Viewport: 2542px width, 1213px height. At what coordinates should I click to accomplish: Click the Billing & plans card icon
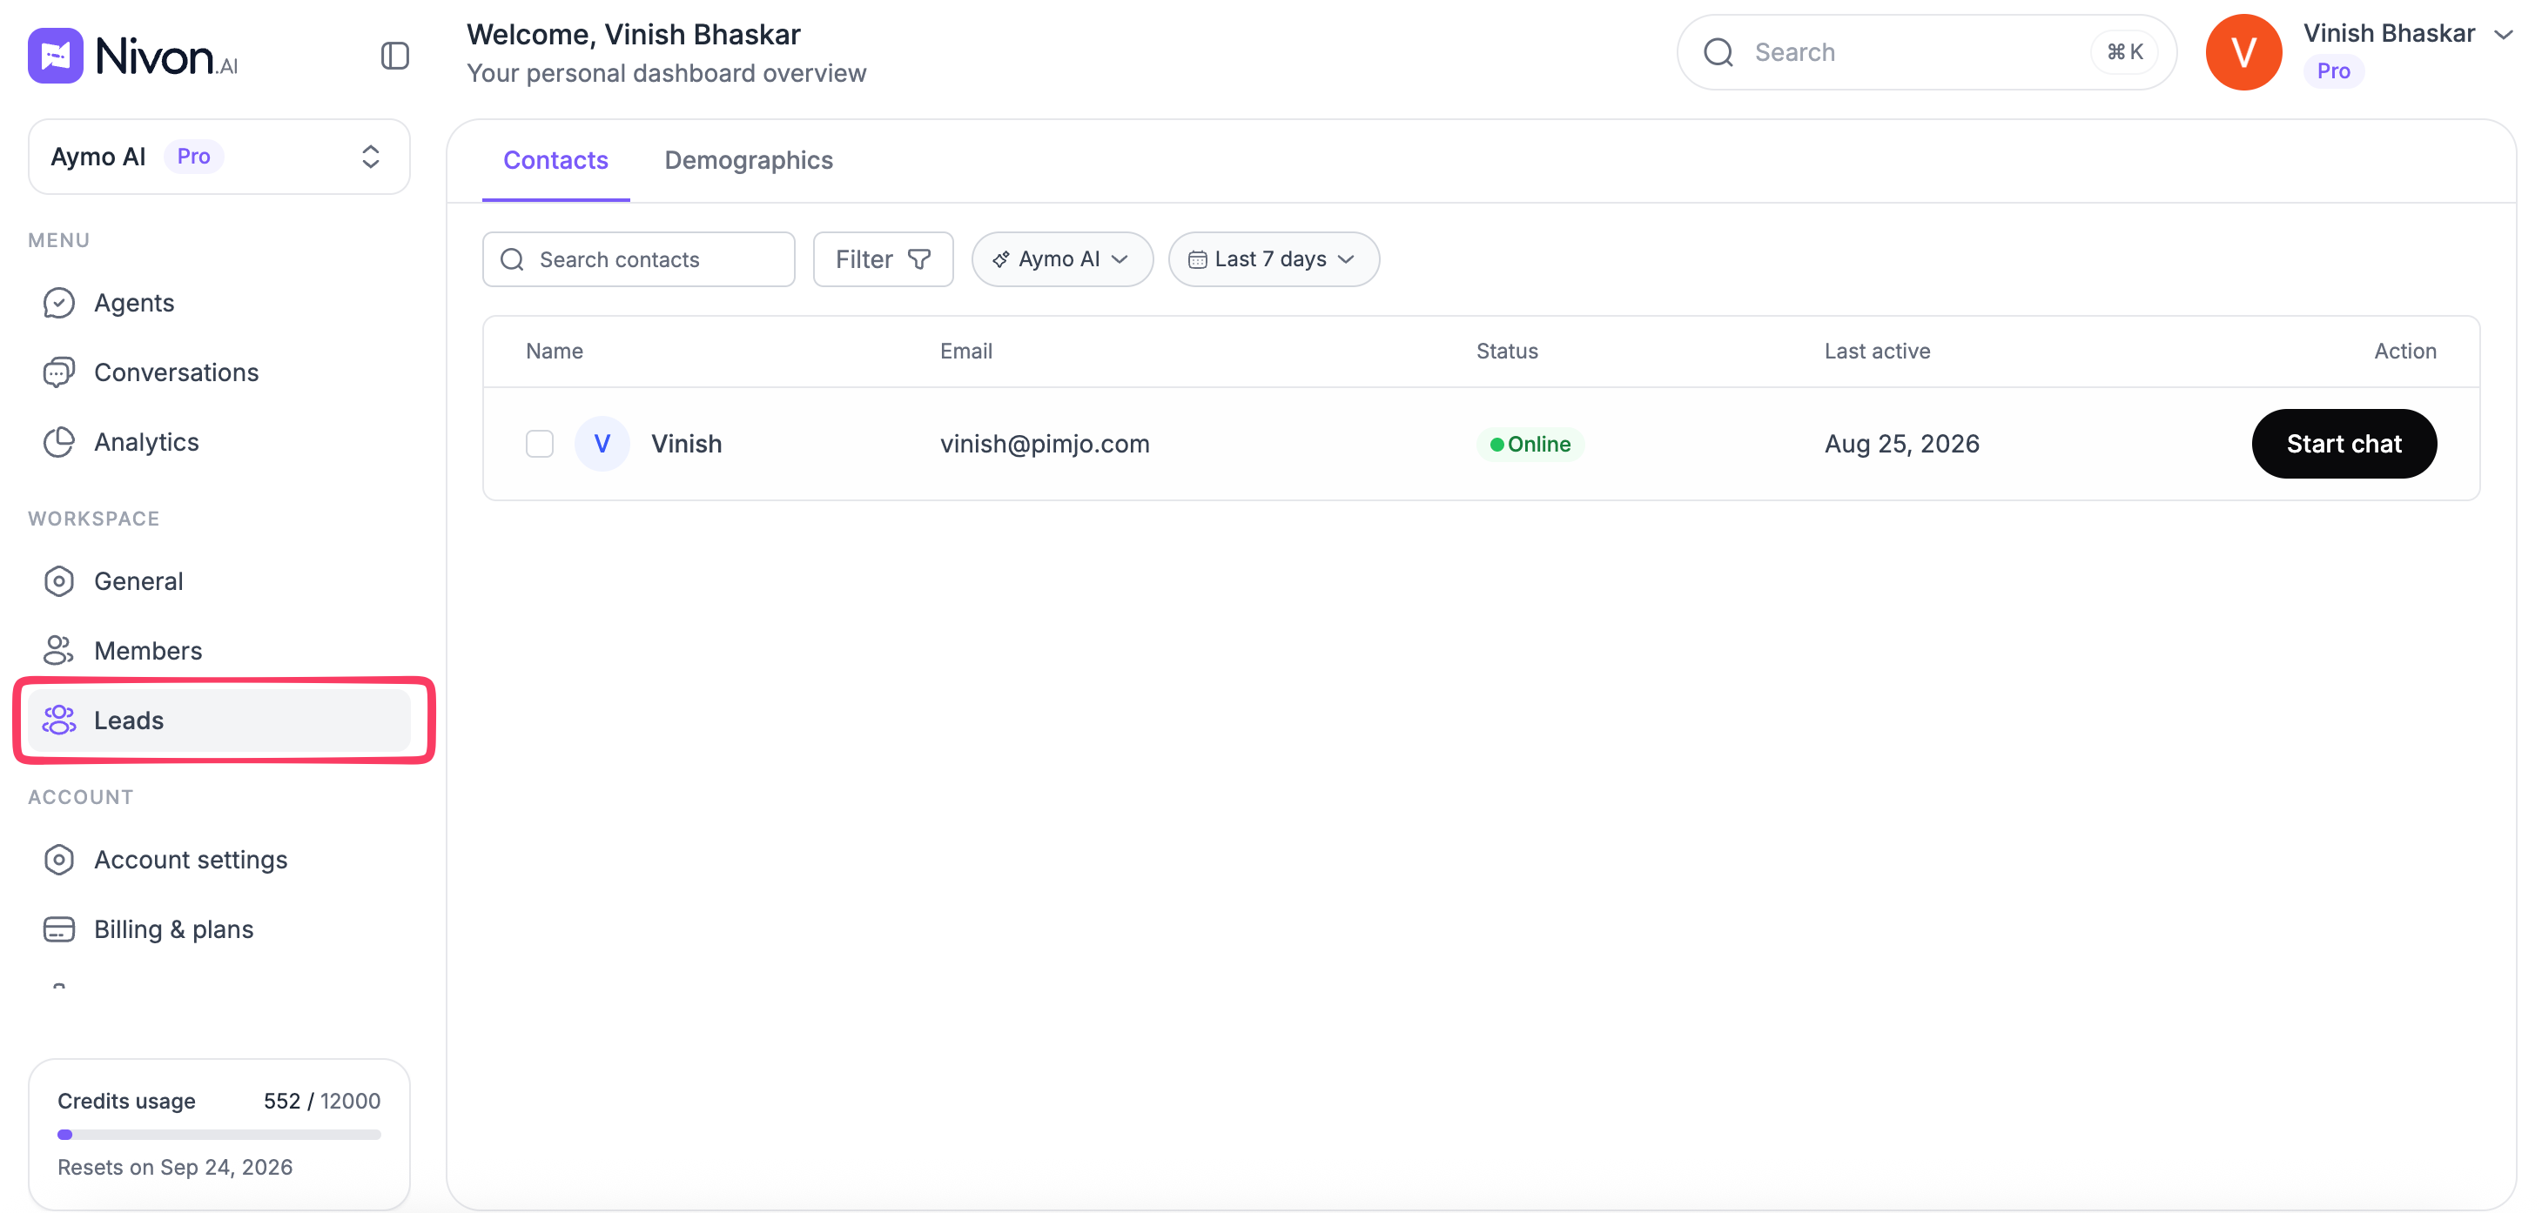(59, 929)
